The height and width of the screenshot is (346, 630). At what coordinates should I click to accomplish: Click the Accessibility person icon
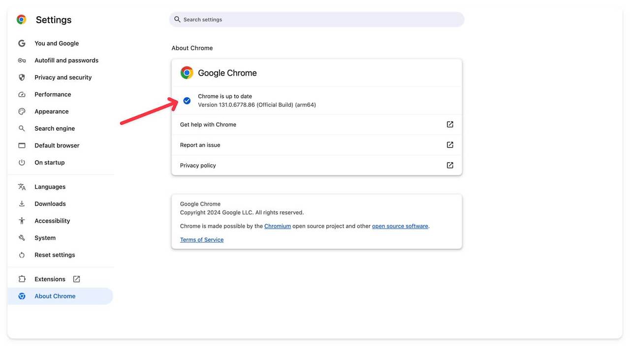click(x=22, y=221)
